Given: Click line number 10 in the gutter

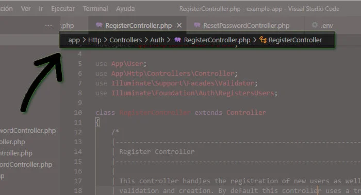Looking at the screenshot, I should [78, 113].
